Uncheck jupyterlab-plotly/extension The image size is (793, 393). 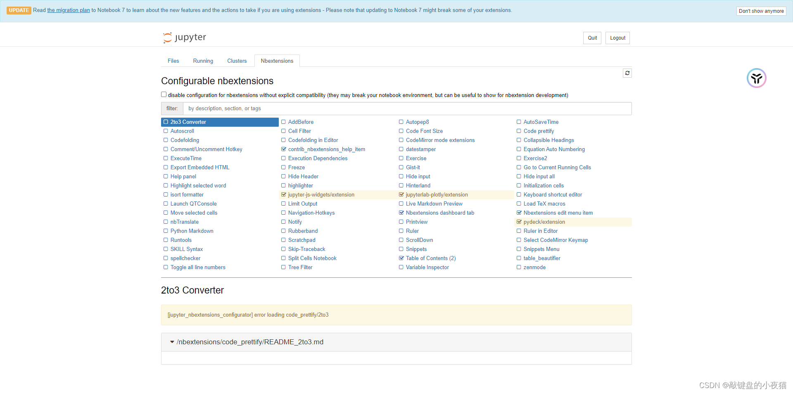click(401, 194)
